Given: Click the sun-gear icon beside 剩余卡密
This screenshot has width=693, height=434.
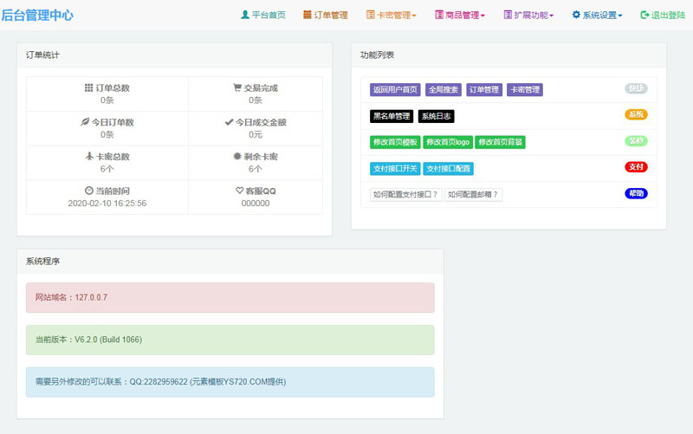Looking at the screenshot, I should (x=237, y=156).
